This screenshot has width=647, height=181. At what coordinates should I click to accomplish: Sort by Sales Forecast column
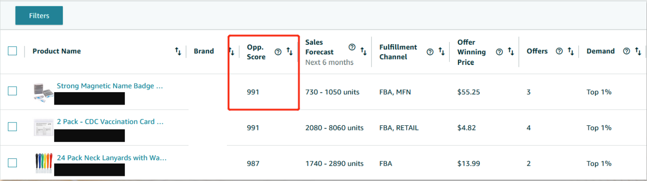(363, 52)
